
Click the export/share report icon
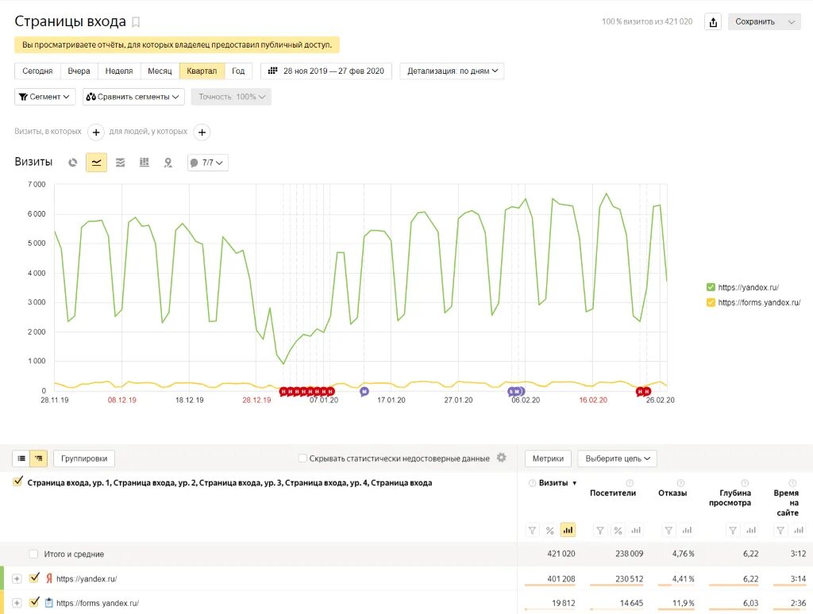click(x=713, y=21)
